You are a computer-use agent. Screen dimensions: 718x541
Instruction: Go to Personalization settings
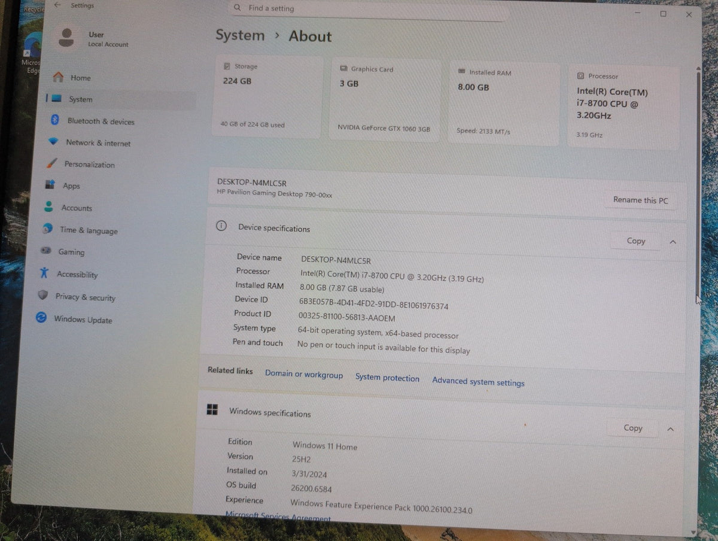point(89,165)
